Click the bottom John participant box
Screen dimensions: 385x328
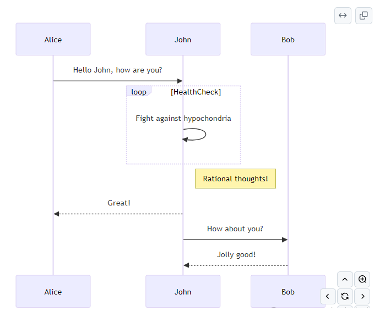[x=183, y=291]
